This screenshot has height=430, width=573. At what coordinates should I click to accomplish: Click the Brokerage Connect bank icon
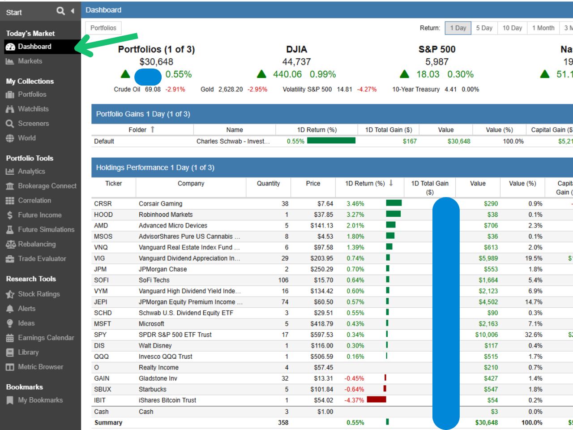pos(10,186)
